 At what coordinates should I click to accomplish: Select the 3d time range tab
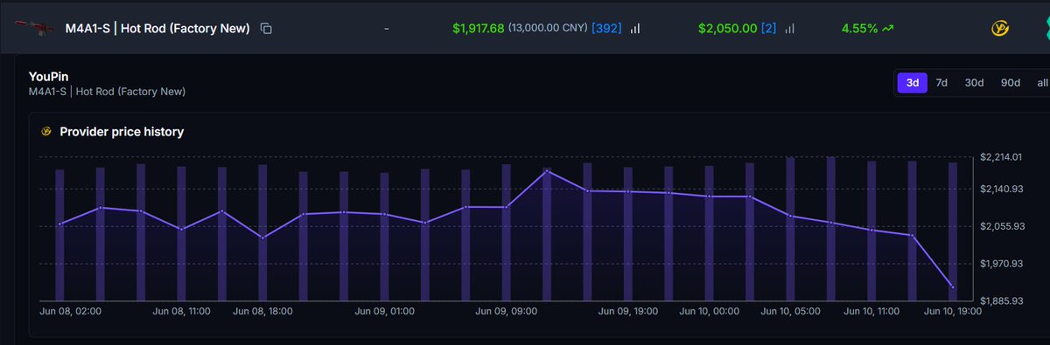click(x=913, y=83)
